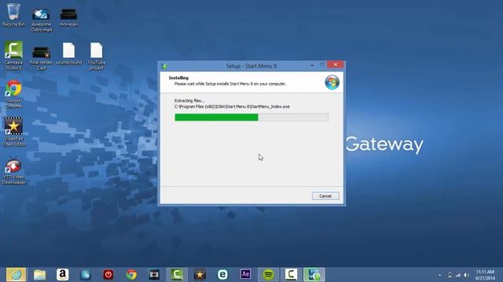
Task: Click the bold 'Installing' heading
Action: 178,78
